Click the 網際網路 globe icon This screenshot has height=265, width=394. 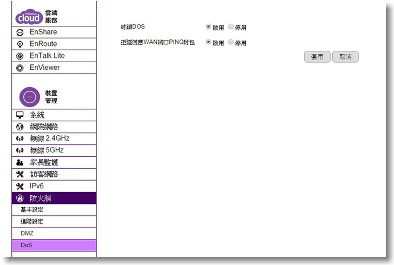20,127
